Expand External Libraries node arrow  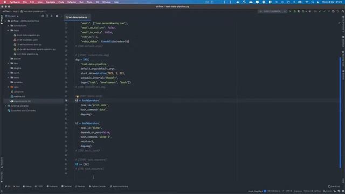point(5,106)
